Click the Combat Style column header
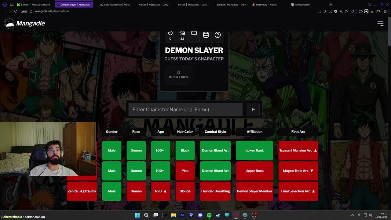The image size is (391, 220). coord(215,132)
